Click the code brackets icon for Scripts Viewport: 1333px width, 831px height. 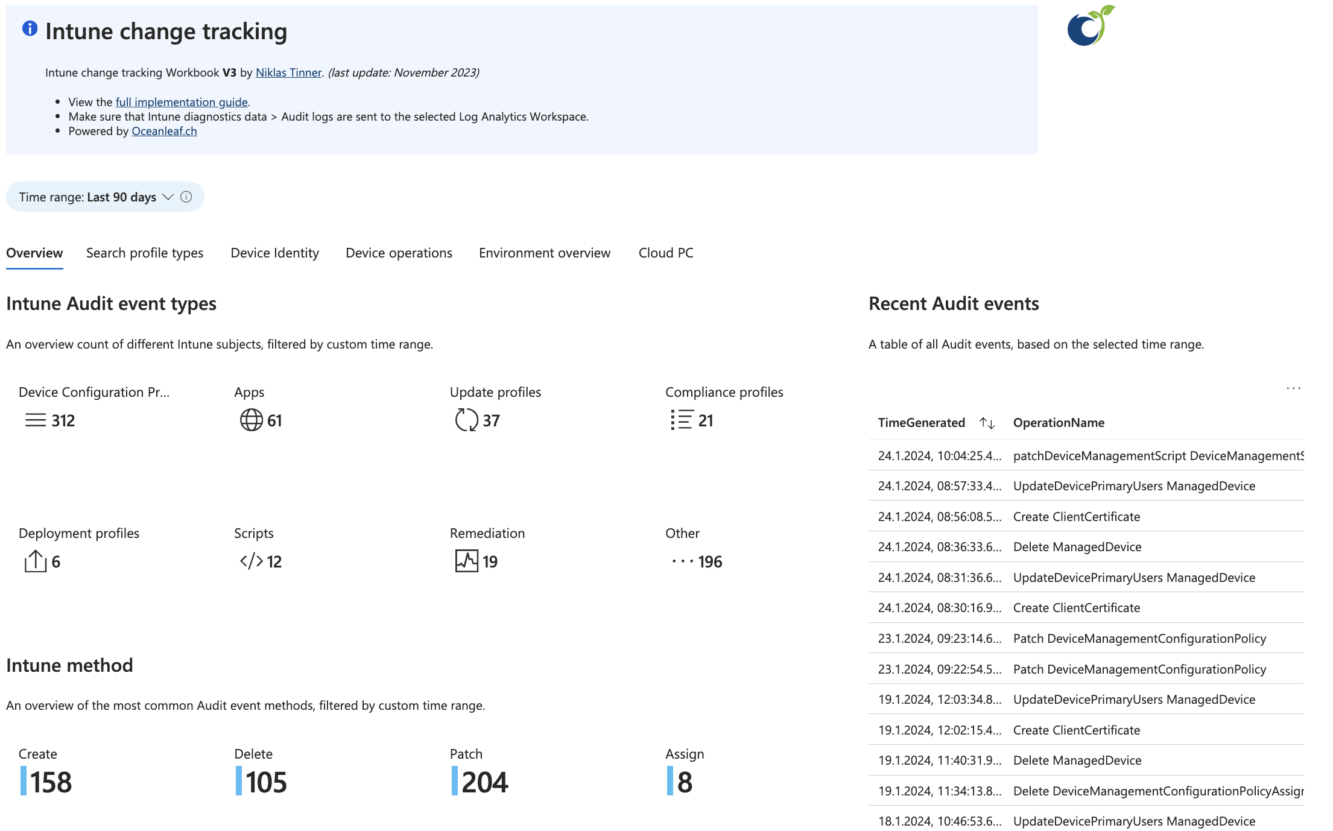(x=251, y=561)
